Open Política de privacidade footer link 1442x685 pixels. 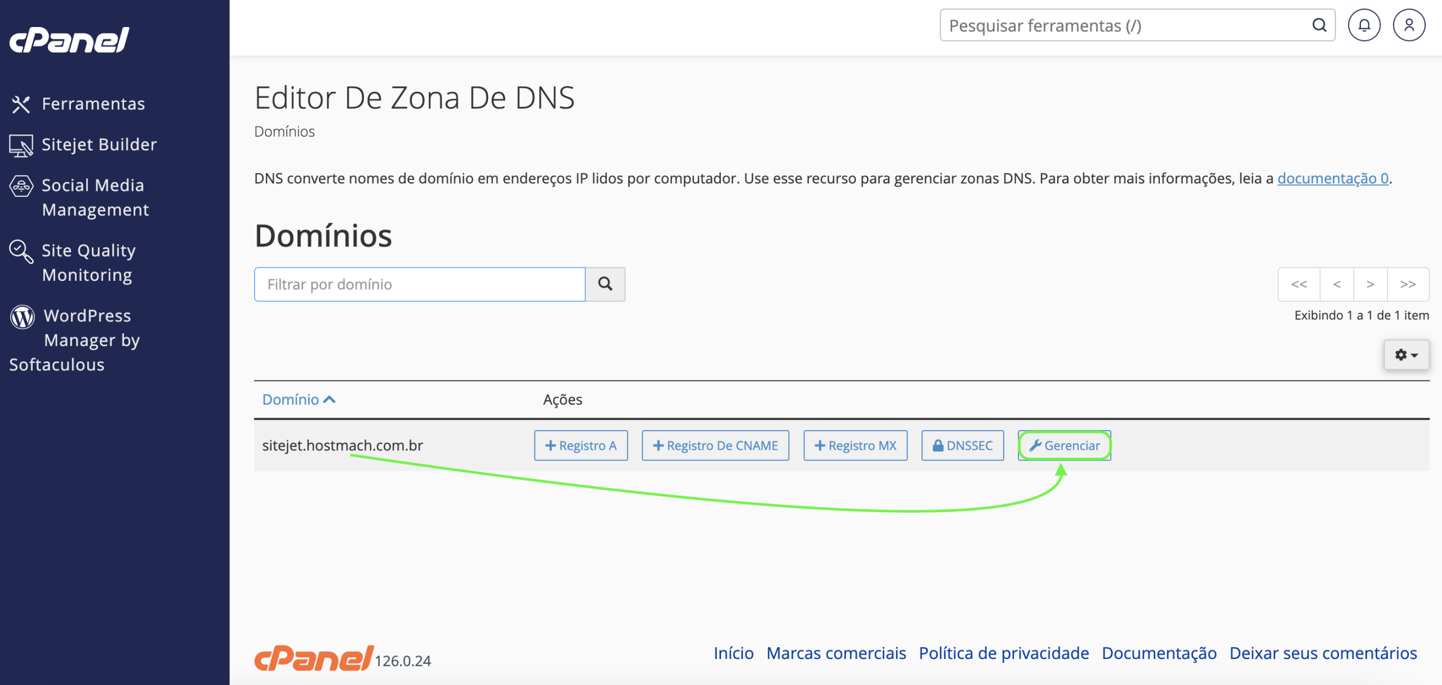click(1004, 653)
